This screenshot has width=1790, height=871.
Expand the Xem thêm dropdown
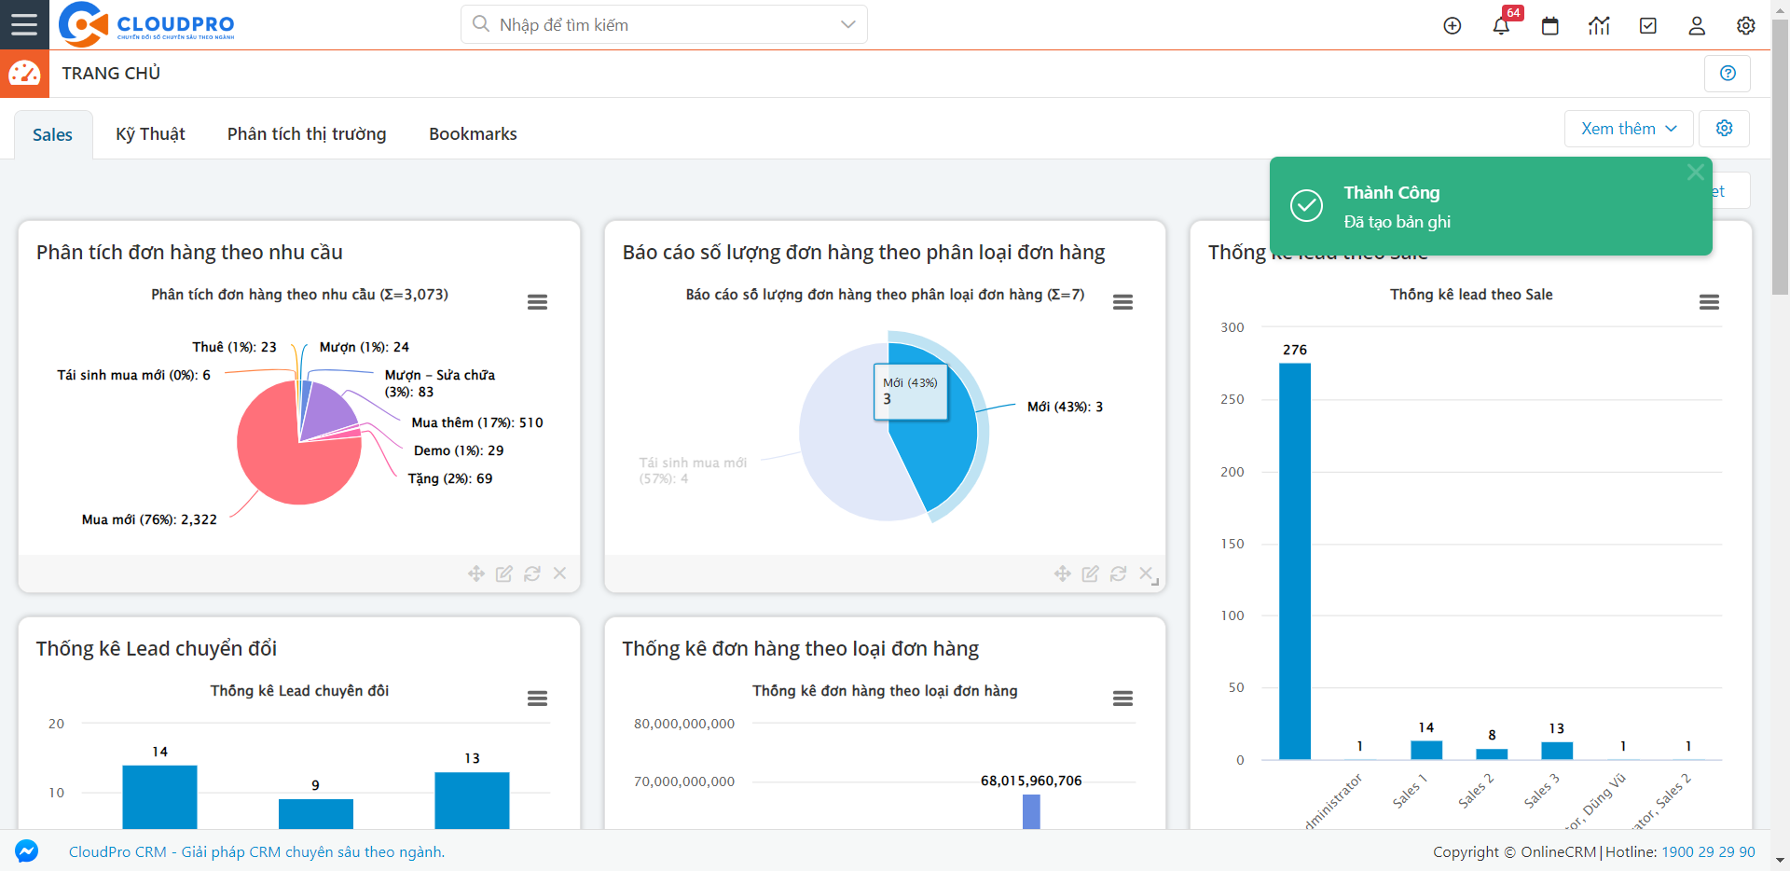coord(1629,129)
